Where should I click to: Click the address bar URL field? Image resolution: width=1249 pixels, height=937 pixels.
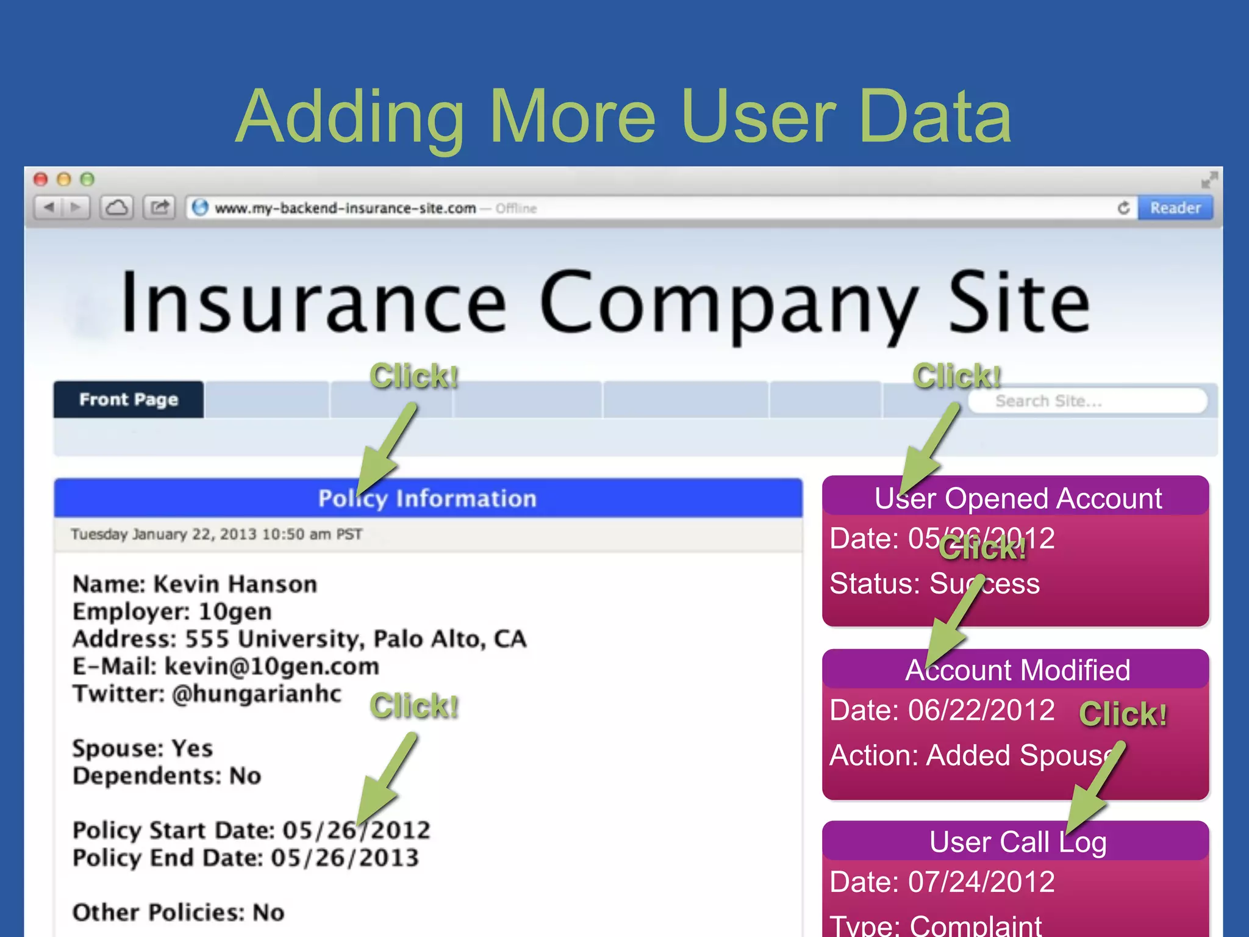(662, 208)
